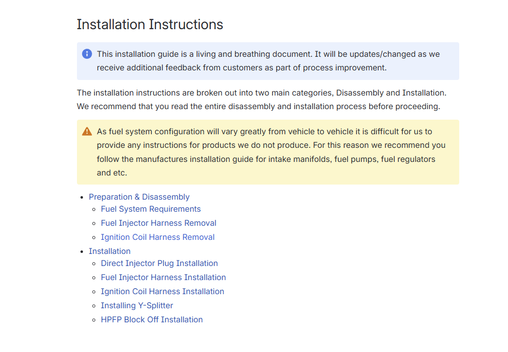Open the Installation section link
508x352 pixels.
click(x=110, y=251)
